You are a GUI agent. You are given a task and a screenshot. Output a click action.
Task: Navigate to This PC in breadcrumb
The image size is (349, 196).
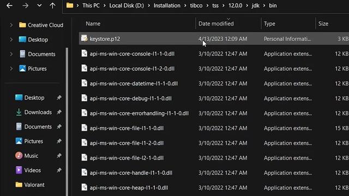pyautogui.click(x=91, y=5)
